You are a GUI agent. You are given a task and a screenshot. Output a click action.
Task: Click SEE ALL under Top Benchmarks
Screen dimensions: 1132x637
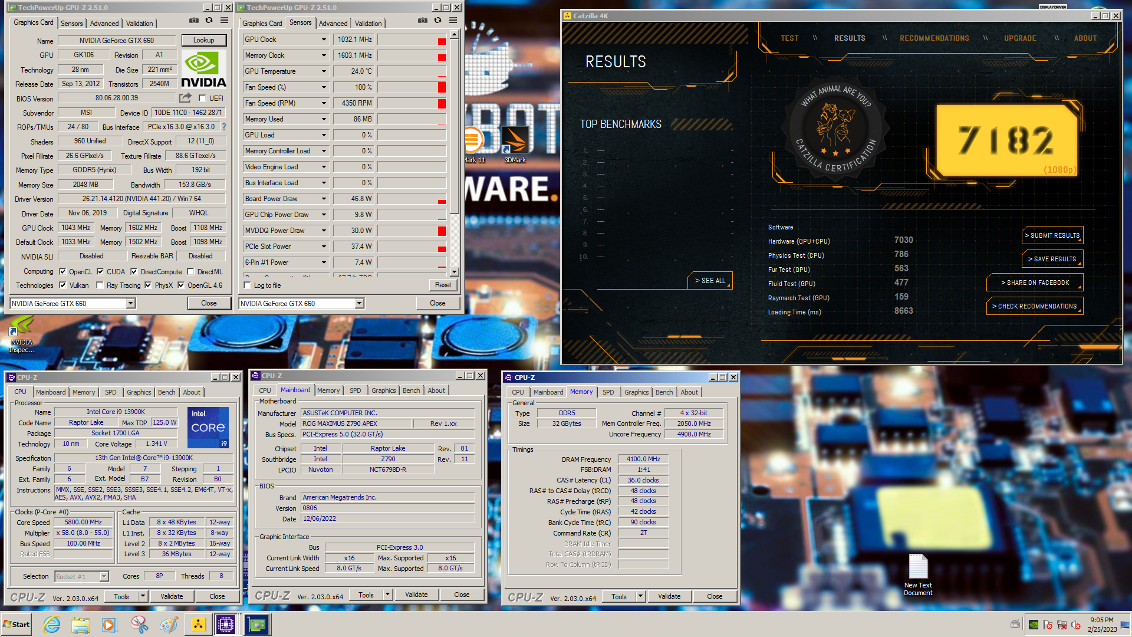coord(710,281)
